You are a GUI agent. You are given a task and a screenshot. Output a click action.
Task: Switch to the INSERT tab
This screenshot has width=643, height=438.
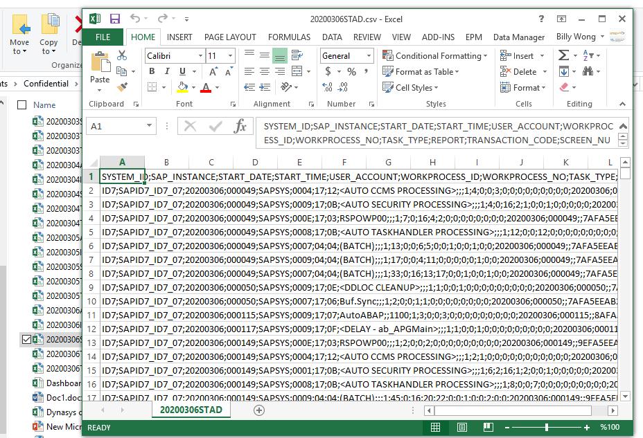tap(179, 37)
